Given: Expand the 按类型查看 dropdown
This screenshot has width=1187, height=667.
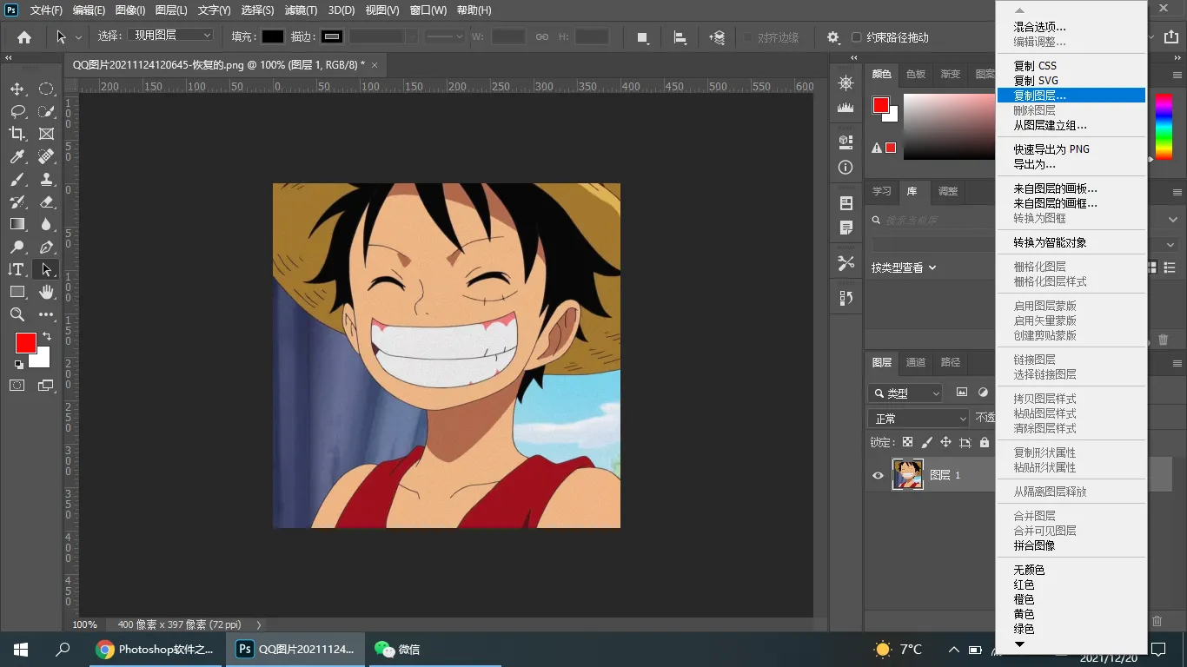Looking at the screenshot, I should (904, 267).
